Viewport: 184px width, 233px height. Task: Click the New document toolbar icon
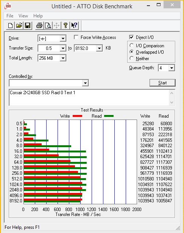[x=10, y=26]
